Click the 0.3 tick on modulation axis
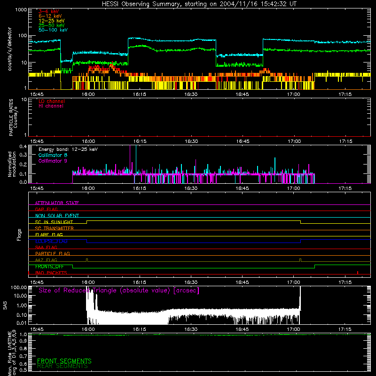 click(23, 155)
